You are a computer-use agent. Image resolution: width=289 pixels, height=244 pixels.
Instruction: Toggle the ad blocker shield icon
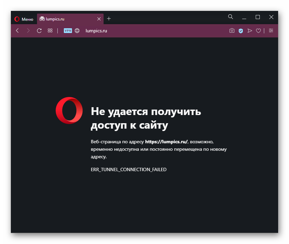tap(241, 31)
